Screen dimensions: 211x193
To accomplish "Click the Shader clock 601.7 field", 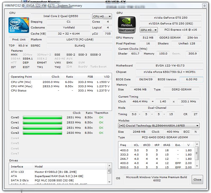I will coord(135,54).
